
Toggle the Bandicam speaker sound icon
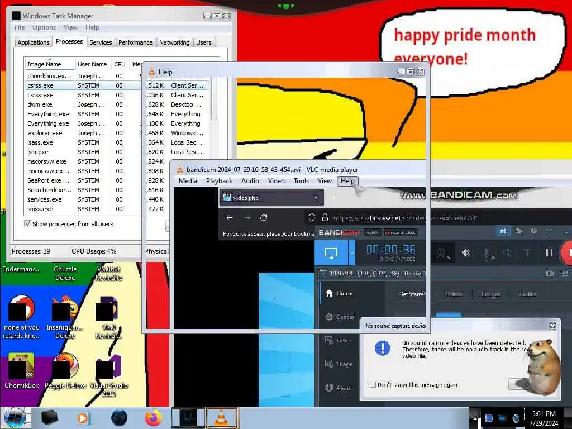point(466,253)
